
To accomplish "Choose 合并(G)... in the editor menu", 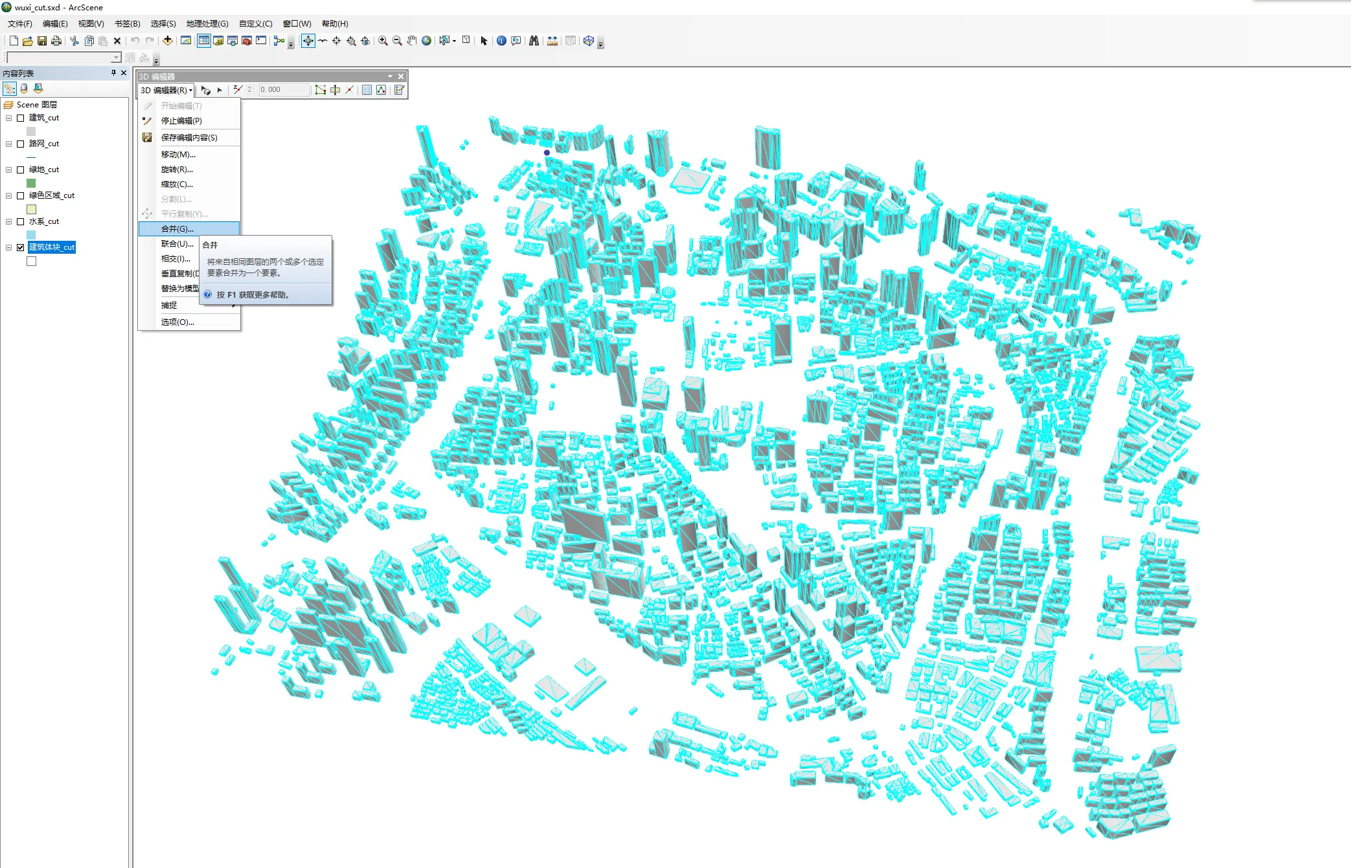I will coord(177,229).
